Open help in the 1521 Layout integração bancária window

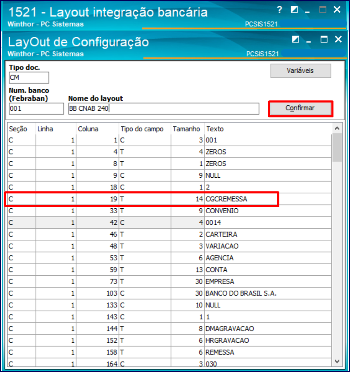pyautogui.click(x=280, y=10)
